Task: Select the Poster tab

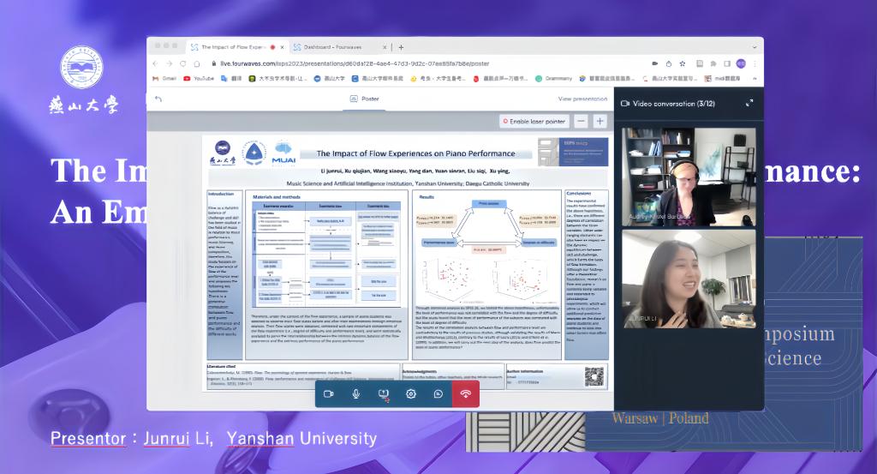Action: (x=365, y=99)
